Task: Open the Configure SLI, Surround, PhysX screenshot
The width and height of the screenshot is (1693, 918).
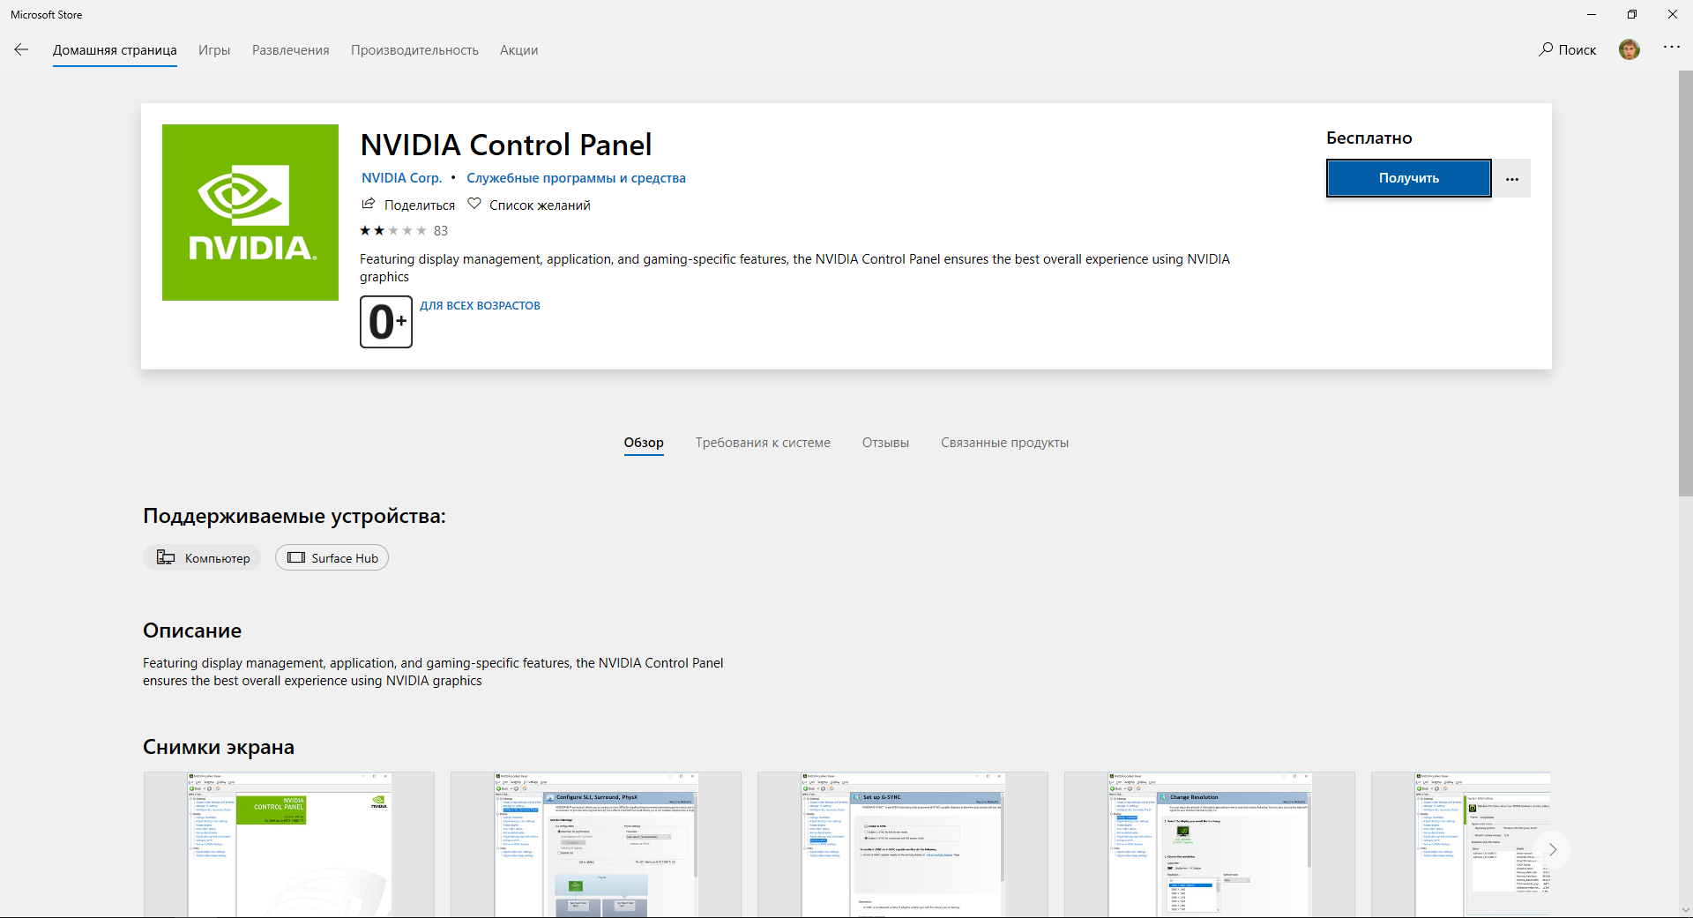Action: tap(596, 845)
